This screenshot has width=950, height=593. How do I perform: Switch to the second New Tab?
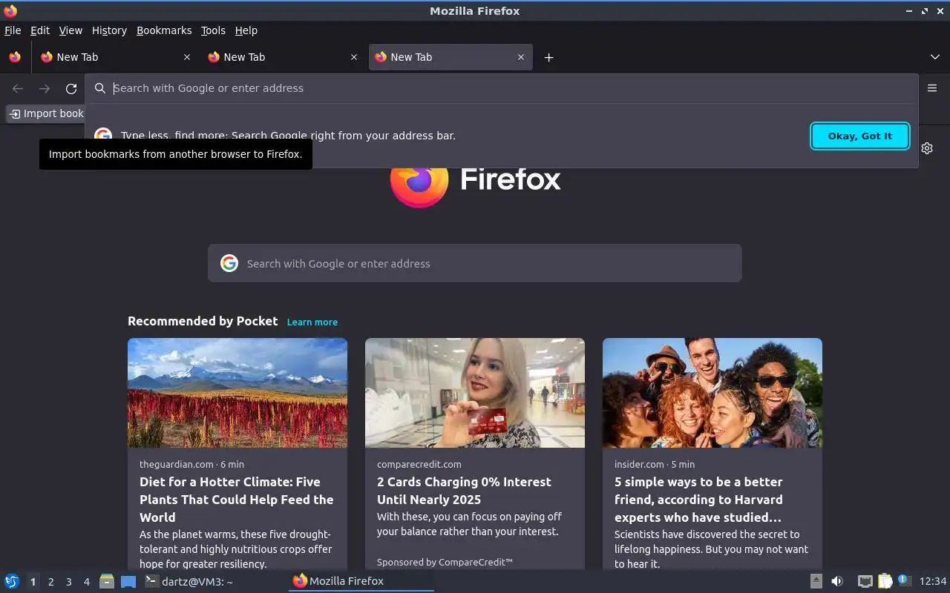282,57
